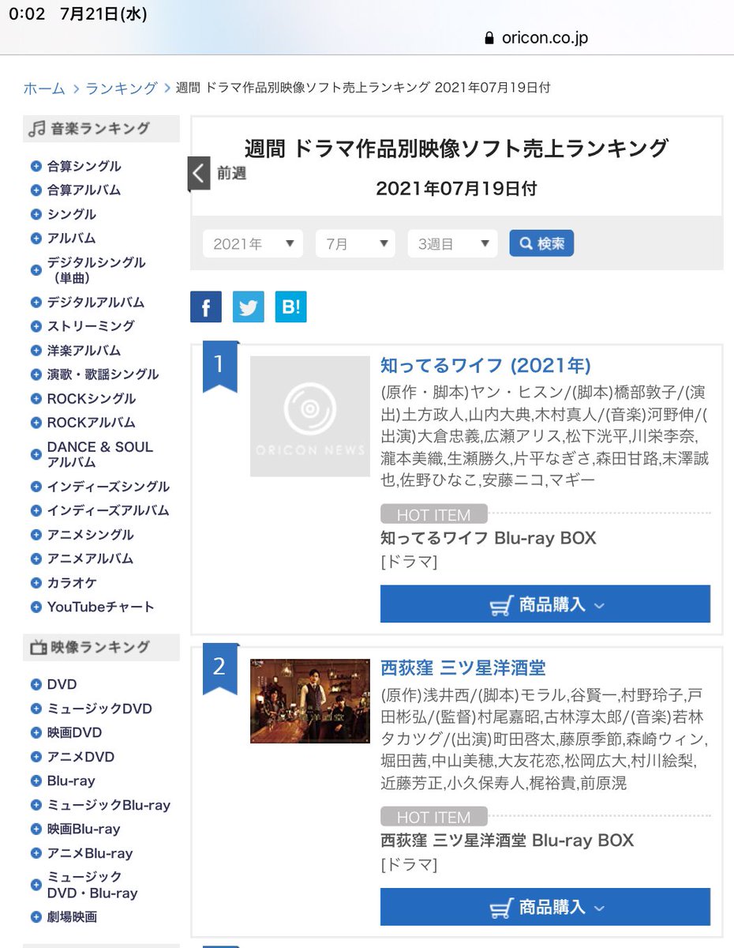Click HOT ITEM label under 西荻窪 三ツ星洋酒堂
Image resolution: width=734 pixels, height=948 pixels.
pos(433,817)
